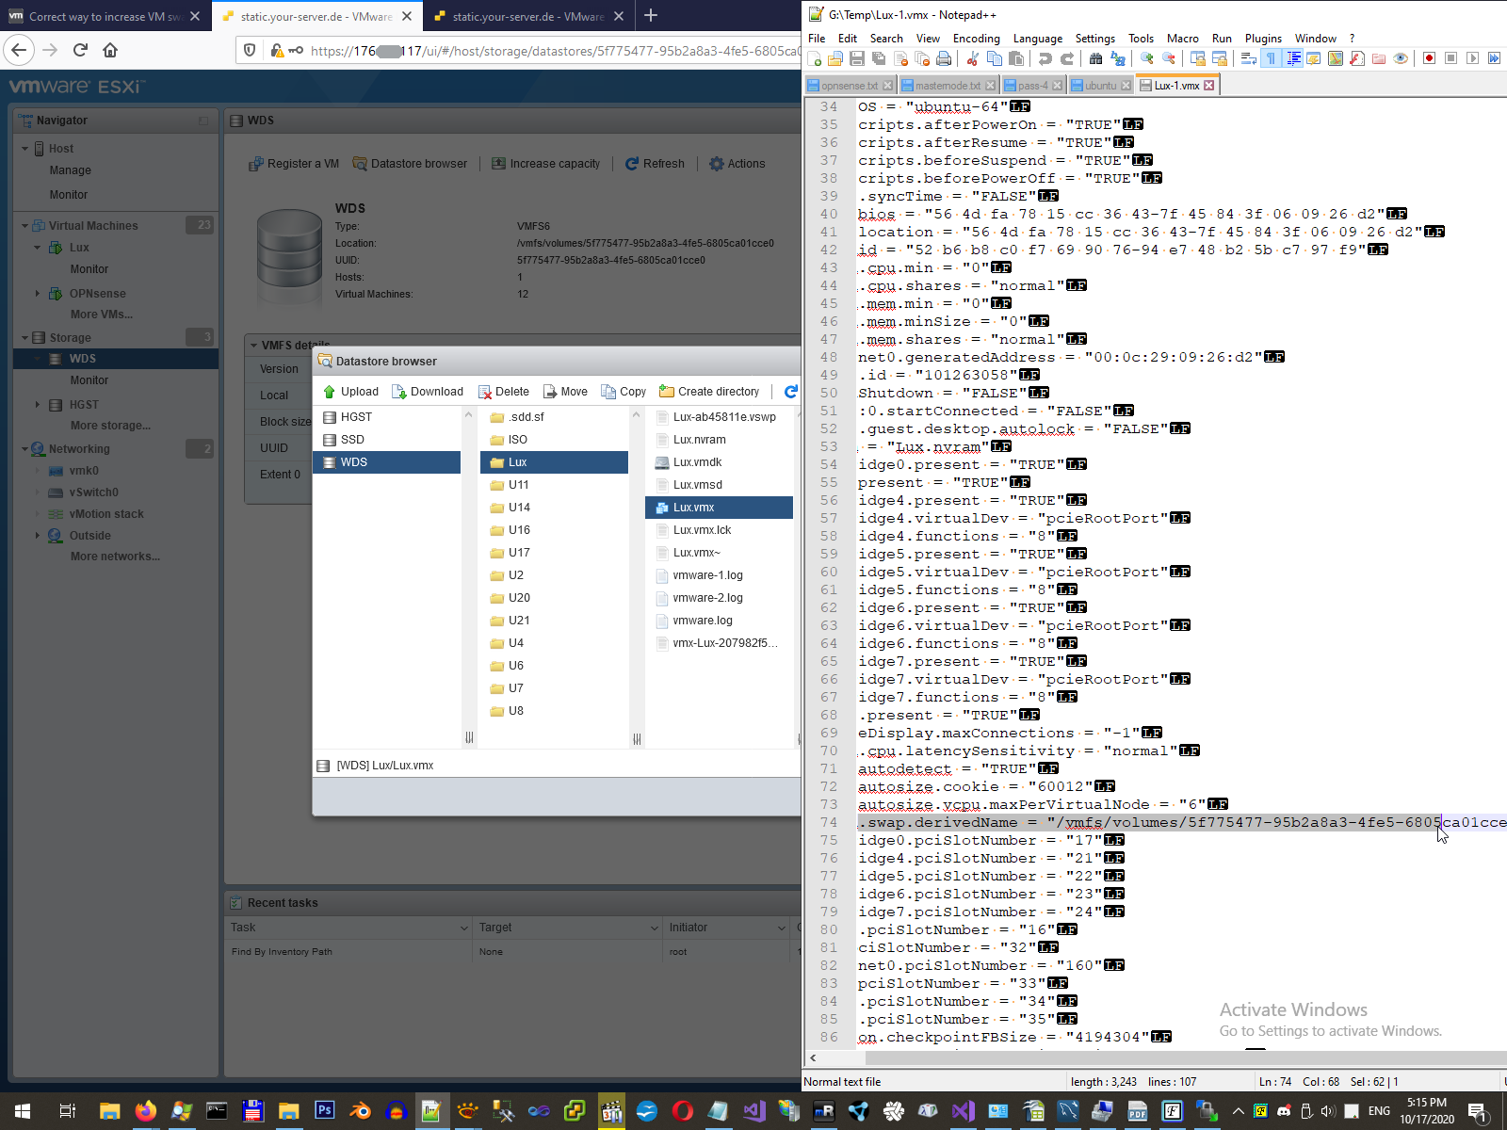Collapse the Networking section in Navigator
The width and height of the screenshot is (1507, 1130).
coord(24,449)
